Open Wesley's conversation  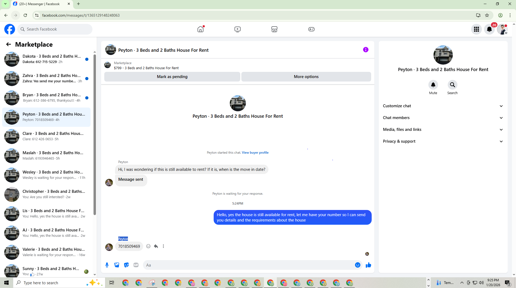click(x=46, y=175)
